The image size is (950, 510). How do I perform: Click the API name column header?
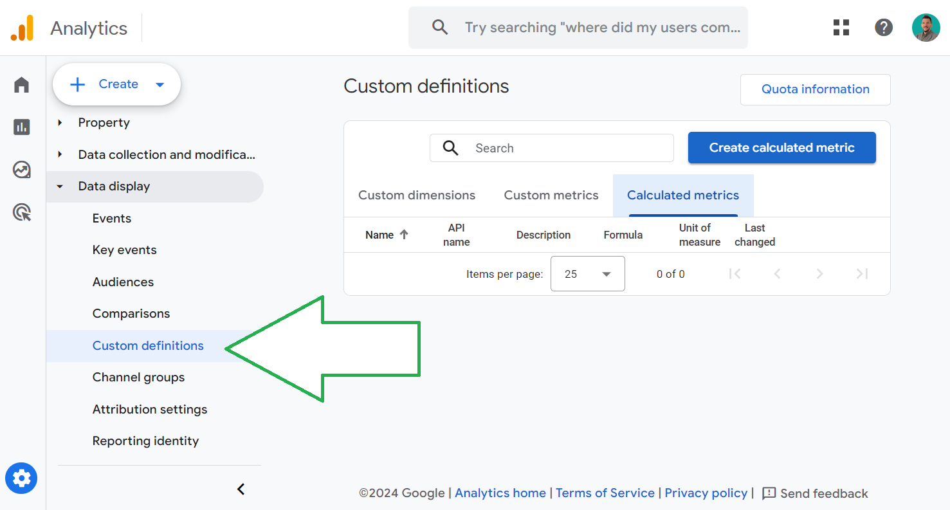click(457, 235)
